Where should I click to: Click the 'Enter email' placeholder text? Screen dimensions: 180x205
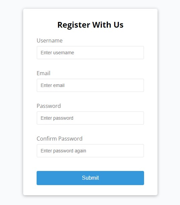point(52,85)
